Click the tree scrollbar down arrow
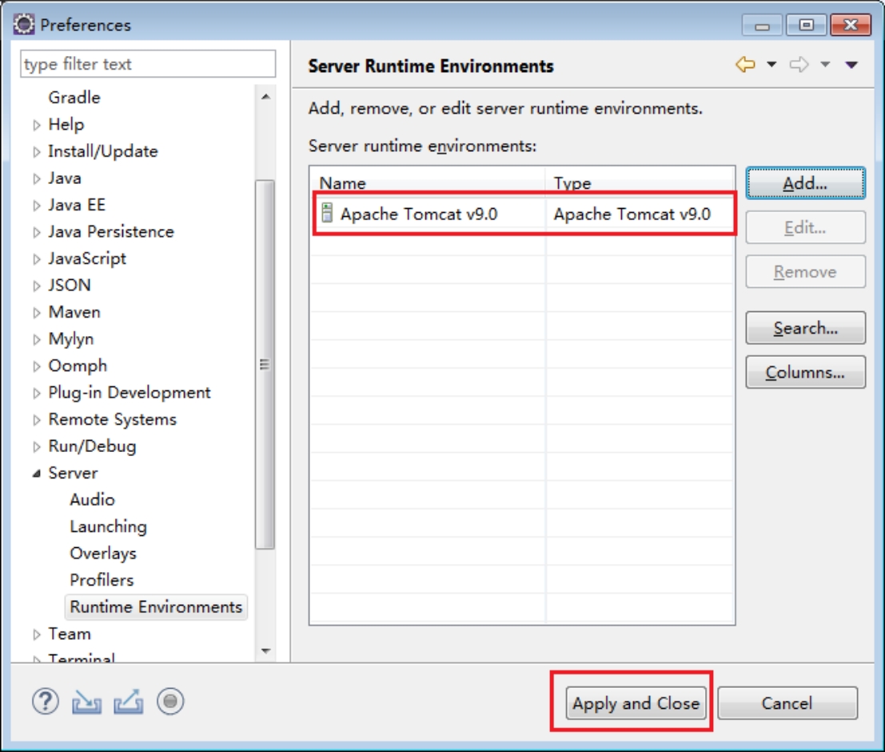Image resolution: width=885 pixels, height=752 pixels. click(265, 651)
